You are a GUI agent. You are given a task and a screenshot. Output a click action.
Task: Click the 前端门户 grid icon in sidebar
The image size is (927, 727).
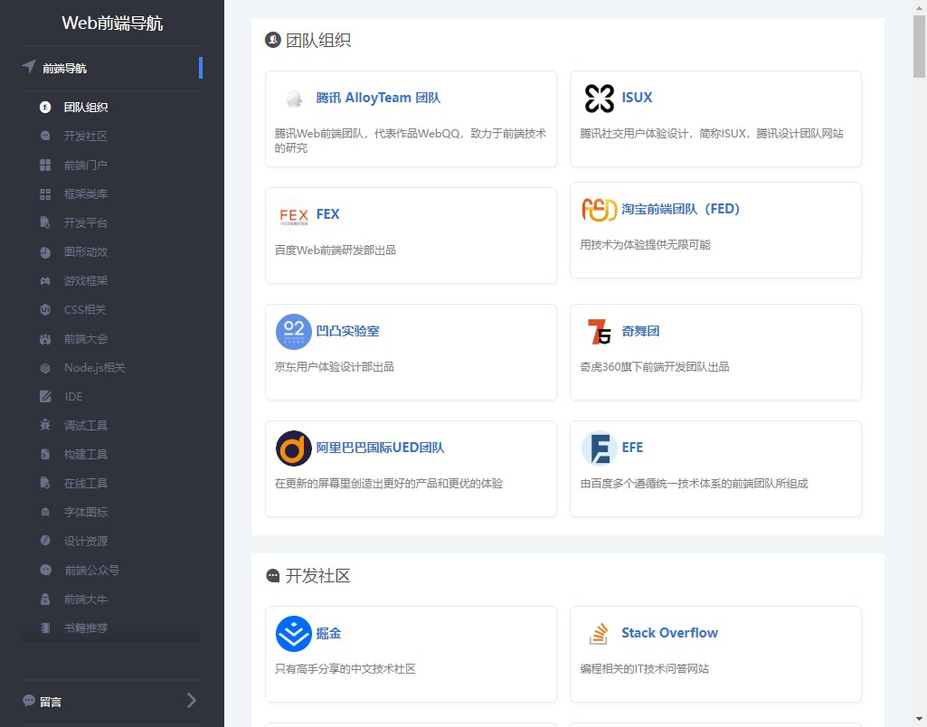pyautogui.click(x=45, y=165)
